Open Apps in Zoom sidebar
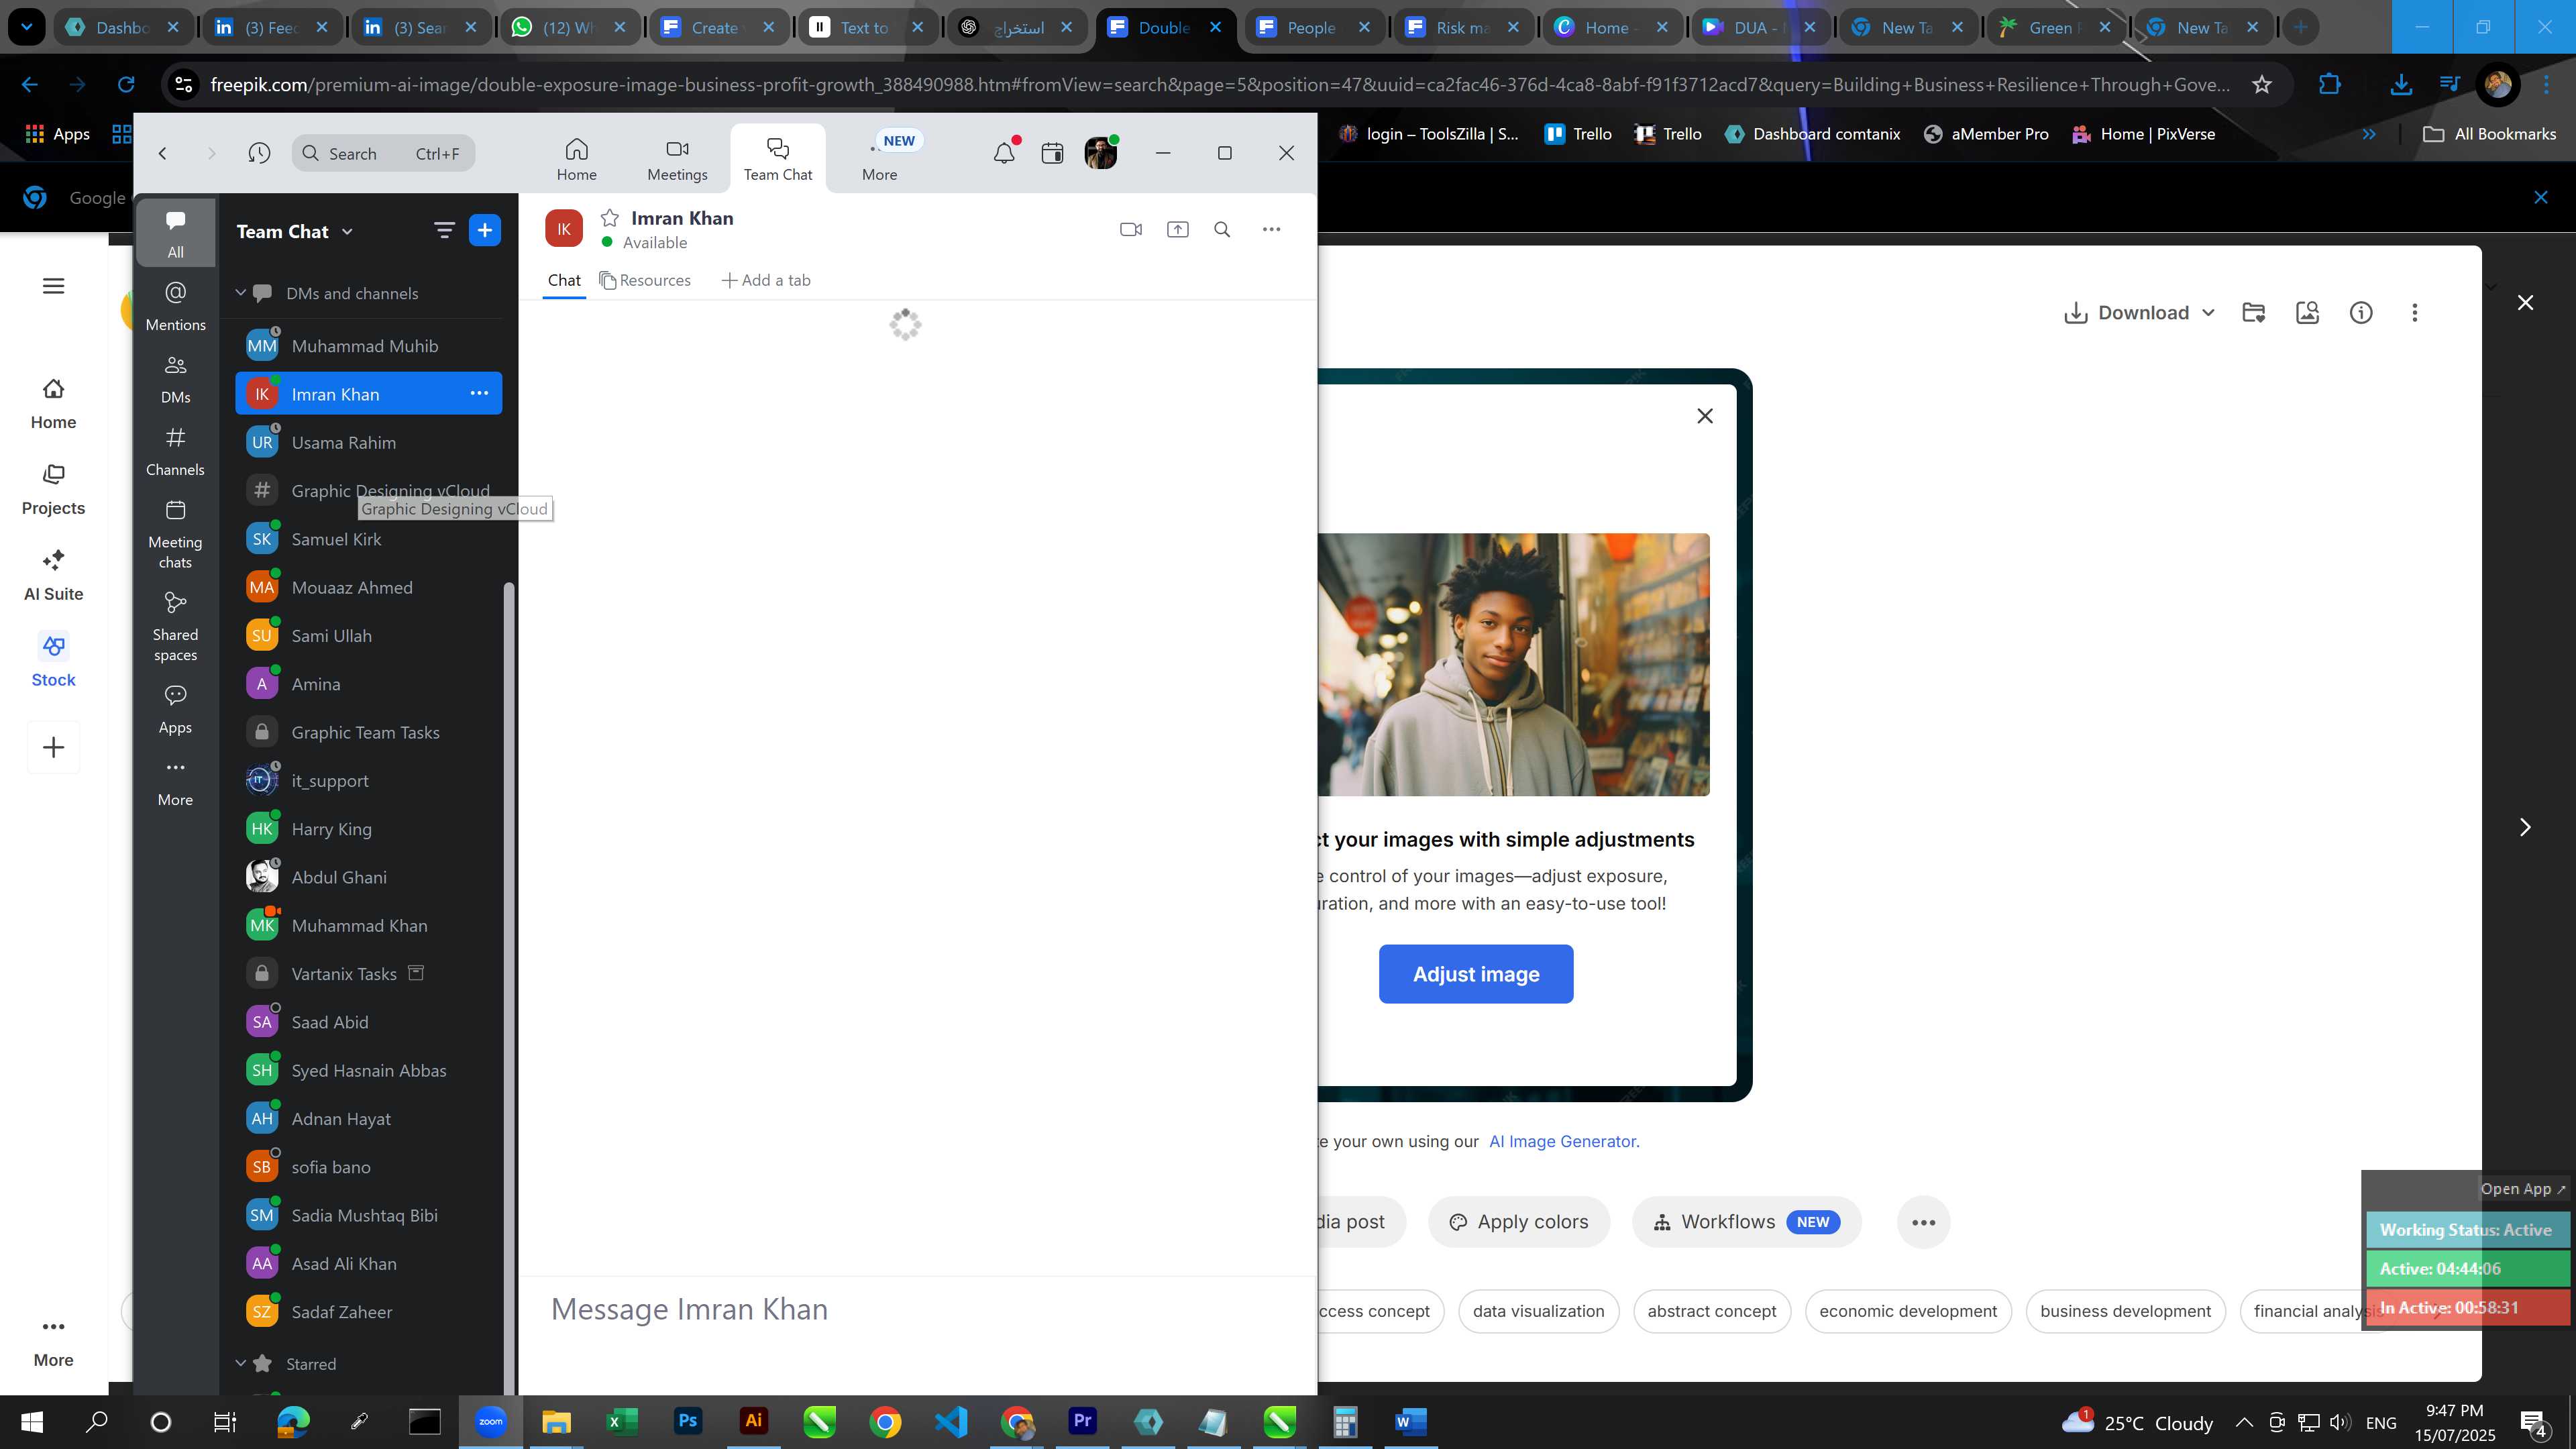Viewport: 2576px width, 1449px height. coord(175,709)
